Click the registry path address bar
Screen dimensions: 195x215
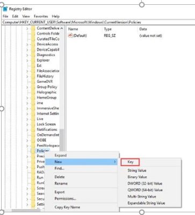[98, 22]
